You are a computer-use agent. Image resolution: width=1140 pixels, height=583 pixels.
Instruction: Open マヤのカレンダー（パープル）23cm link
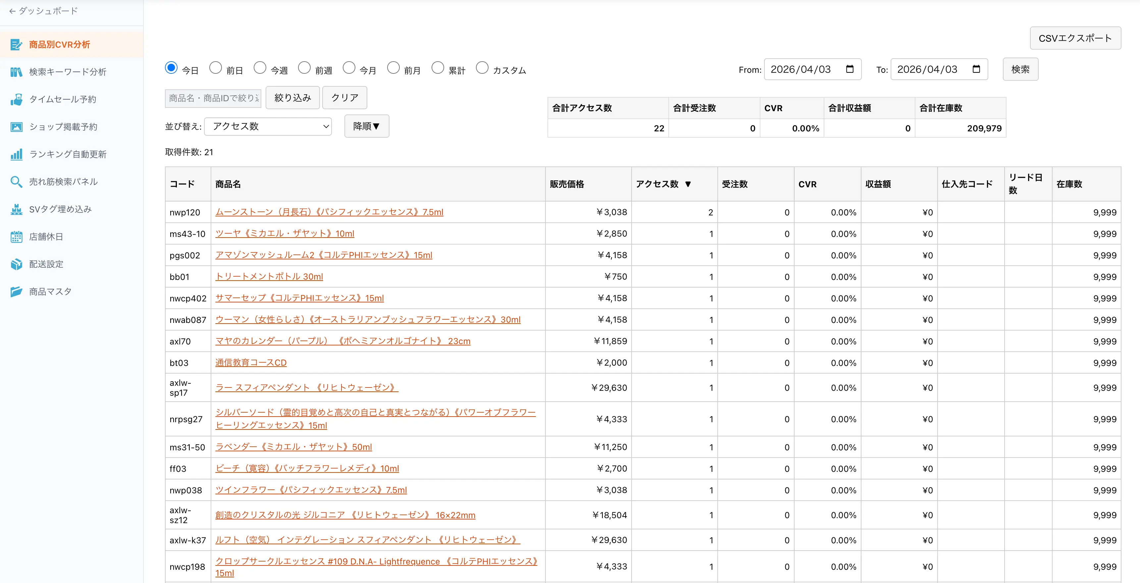pos(343,341)
